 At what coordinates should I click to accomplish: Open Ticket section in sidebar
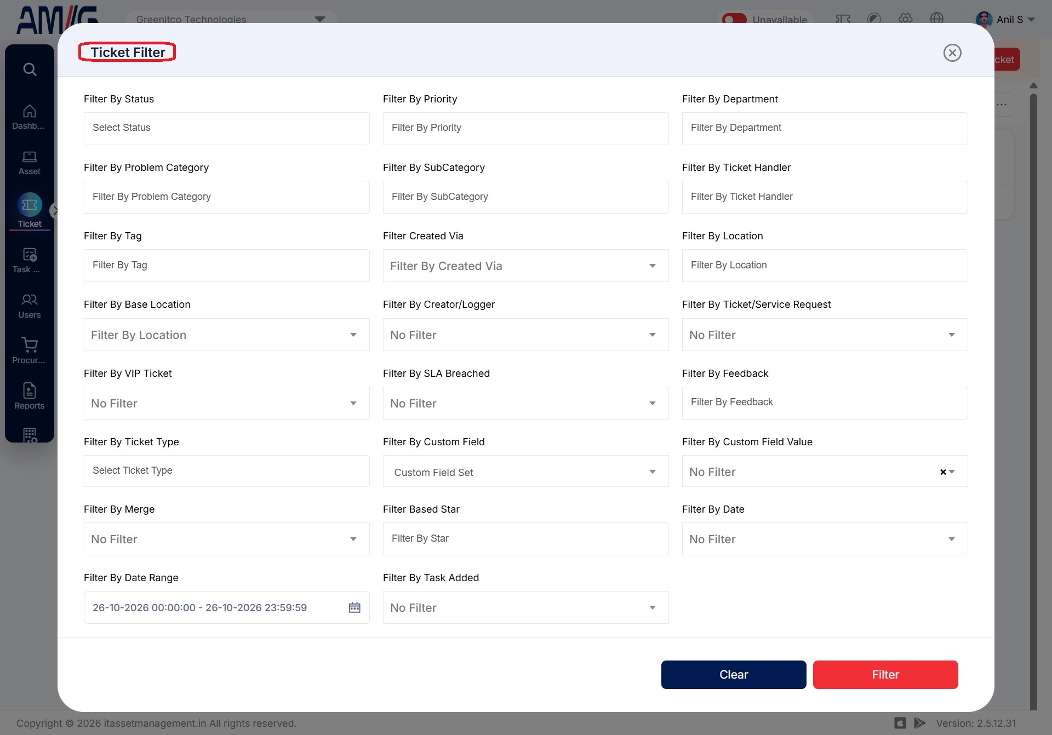pyautogui.click(x=29, y=211)
